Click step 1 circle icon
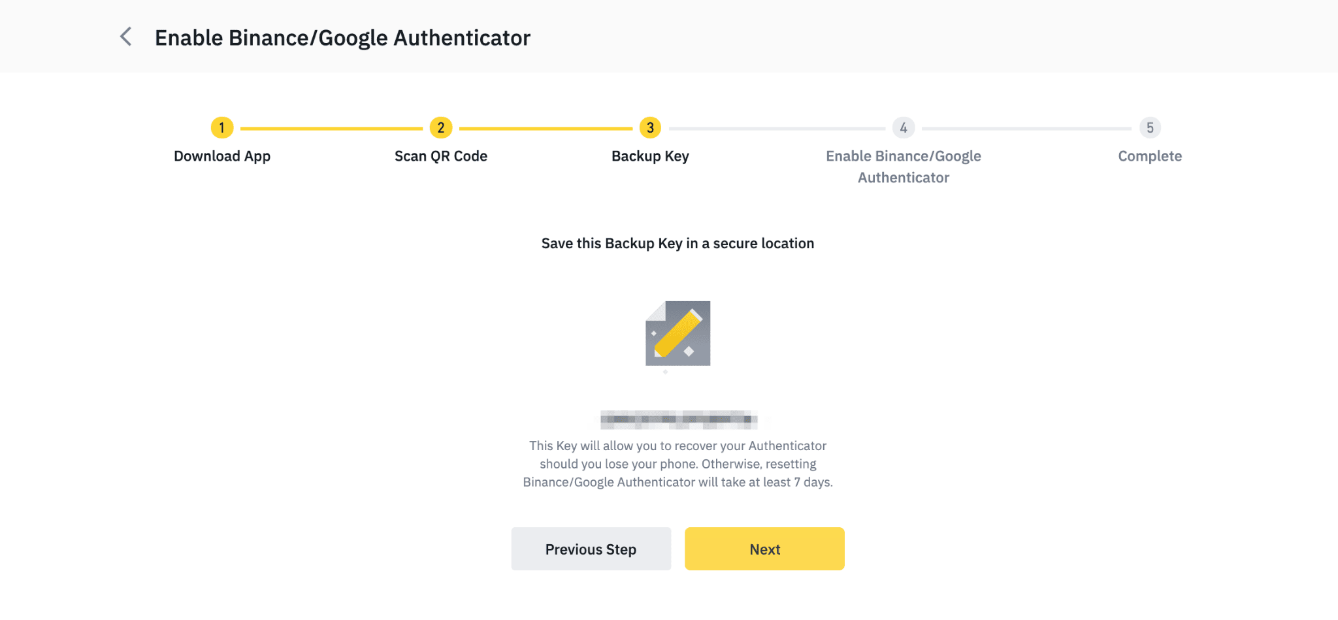Image resolution: width=1338 pixels, height=620 pixels. pyautogui.click(x=222, y=127)
